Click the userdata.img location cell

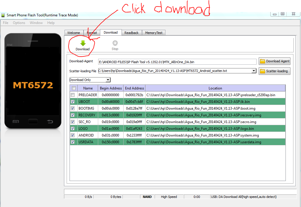point(215,142)
